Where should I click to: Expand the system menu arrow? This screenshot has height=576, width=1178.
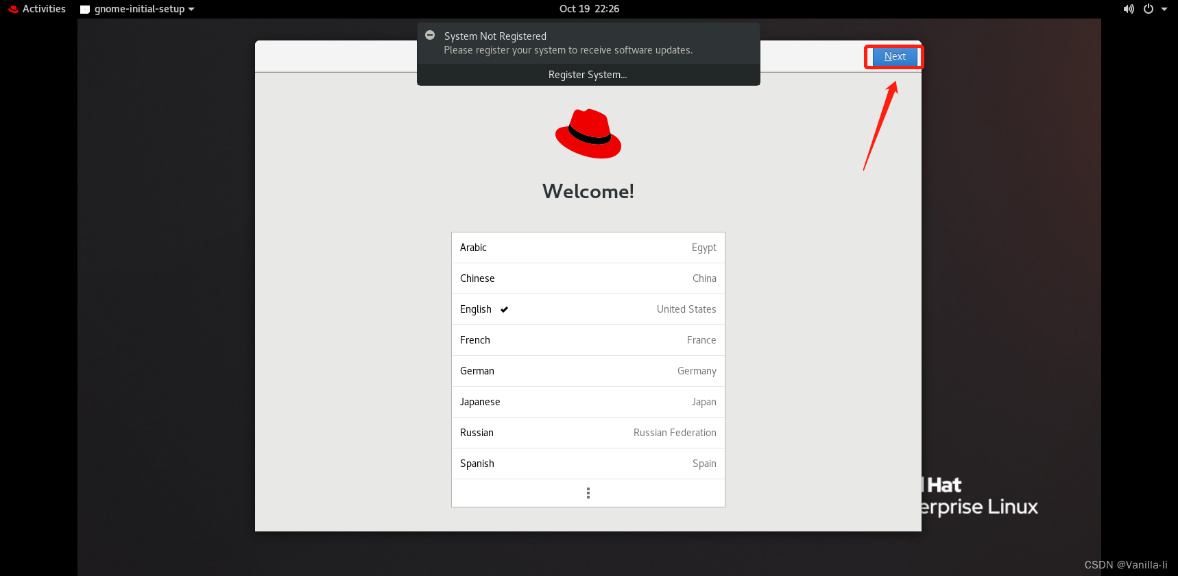[x=1164, y=9]
